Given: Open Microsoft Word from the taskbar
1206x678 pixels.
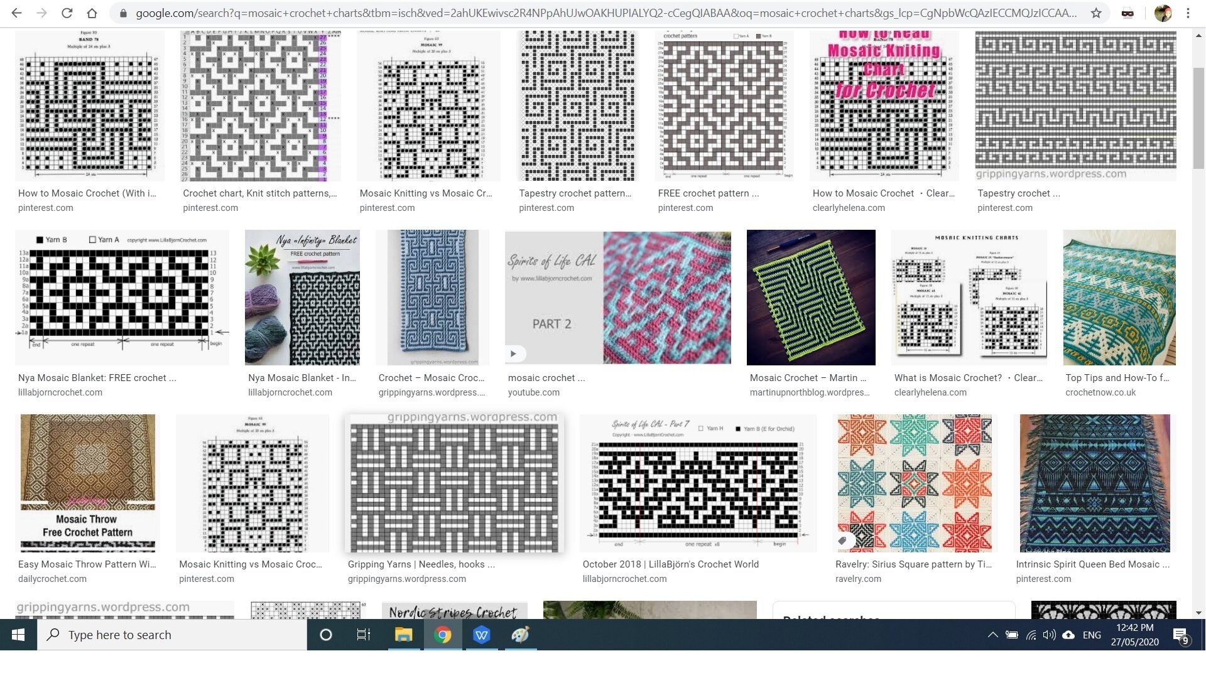Looking at the screenshot, I should (x=482, y=635).
